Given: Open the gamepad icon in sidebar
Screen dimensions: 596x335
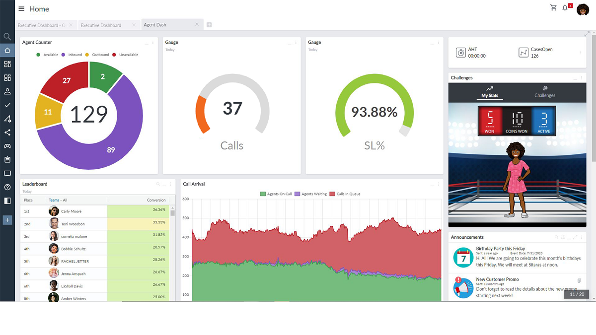Looking at the screenshot, I should [x=7, y=146].
